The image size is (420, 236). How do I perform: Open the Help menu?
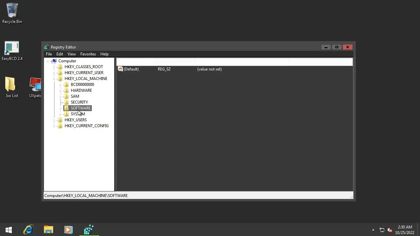(104, 54)
